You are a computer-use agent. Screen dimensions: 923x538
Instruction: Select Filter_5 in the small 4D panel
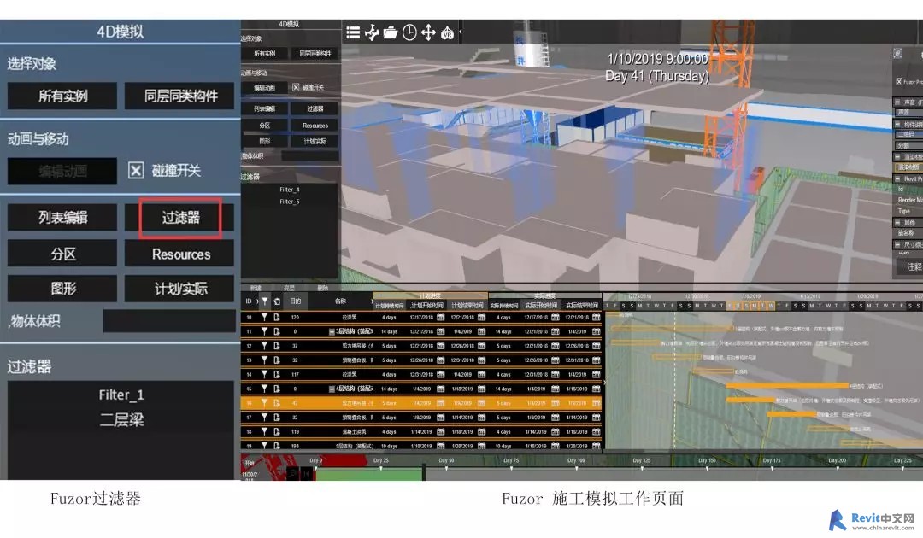[290, 201]
